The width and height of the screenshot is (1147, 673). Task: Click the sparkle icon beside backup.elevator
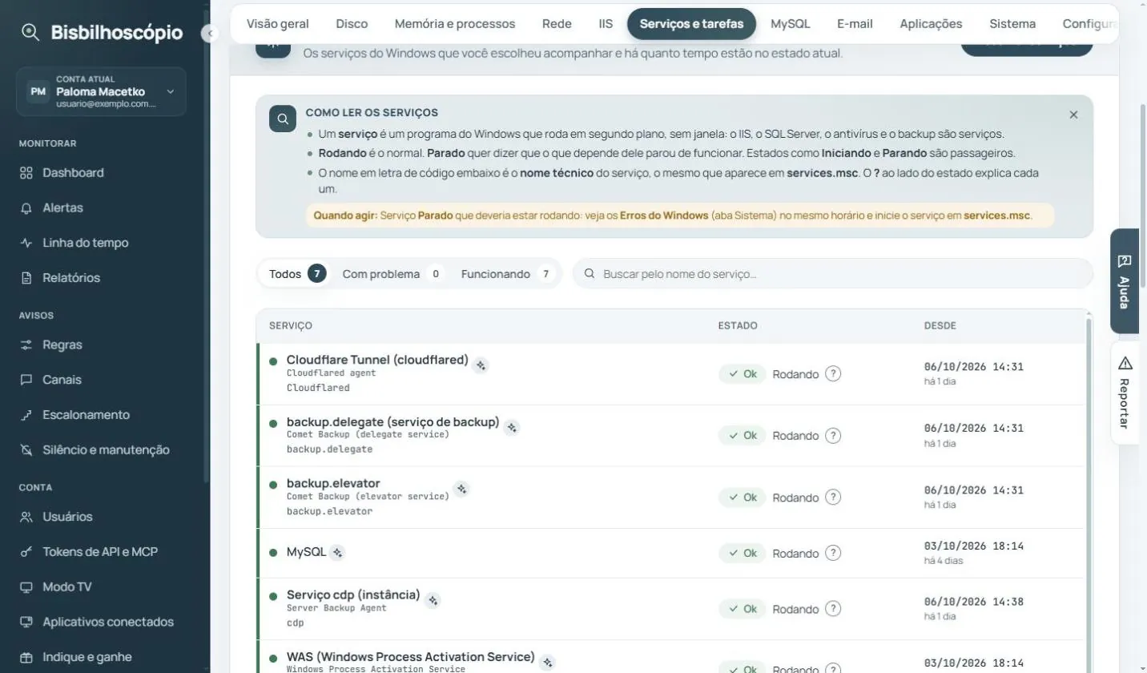click(461, 489)
